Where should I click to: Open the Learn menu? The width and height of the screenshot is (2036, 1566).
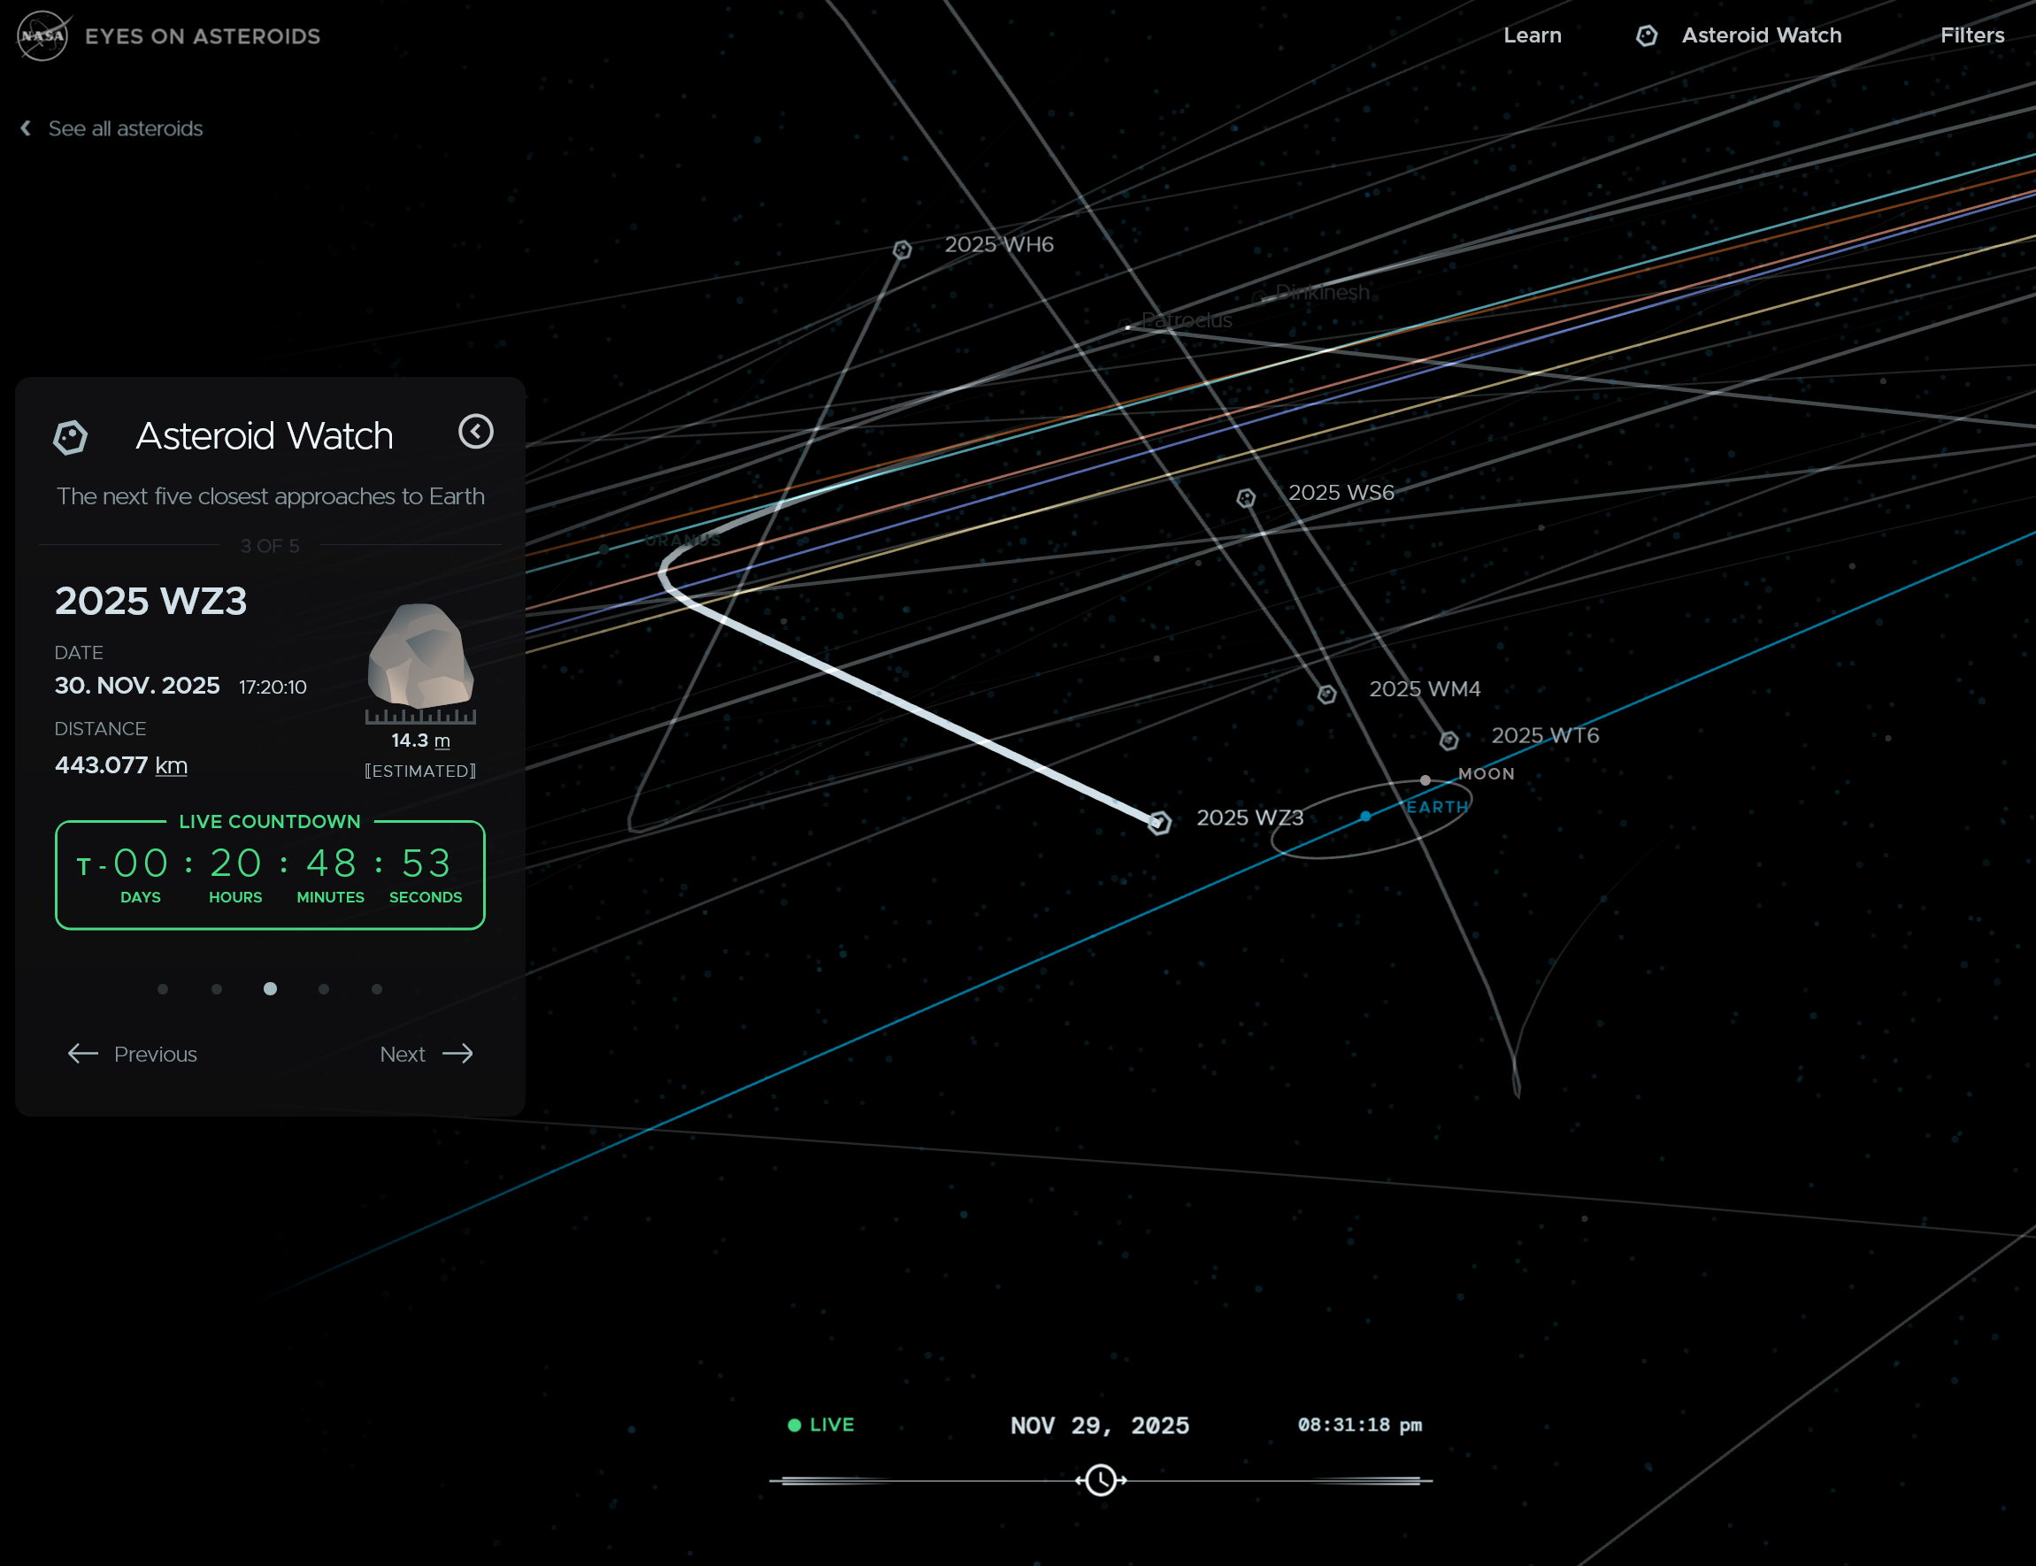click(x=1532, y=35)
